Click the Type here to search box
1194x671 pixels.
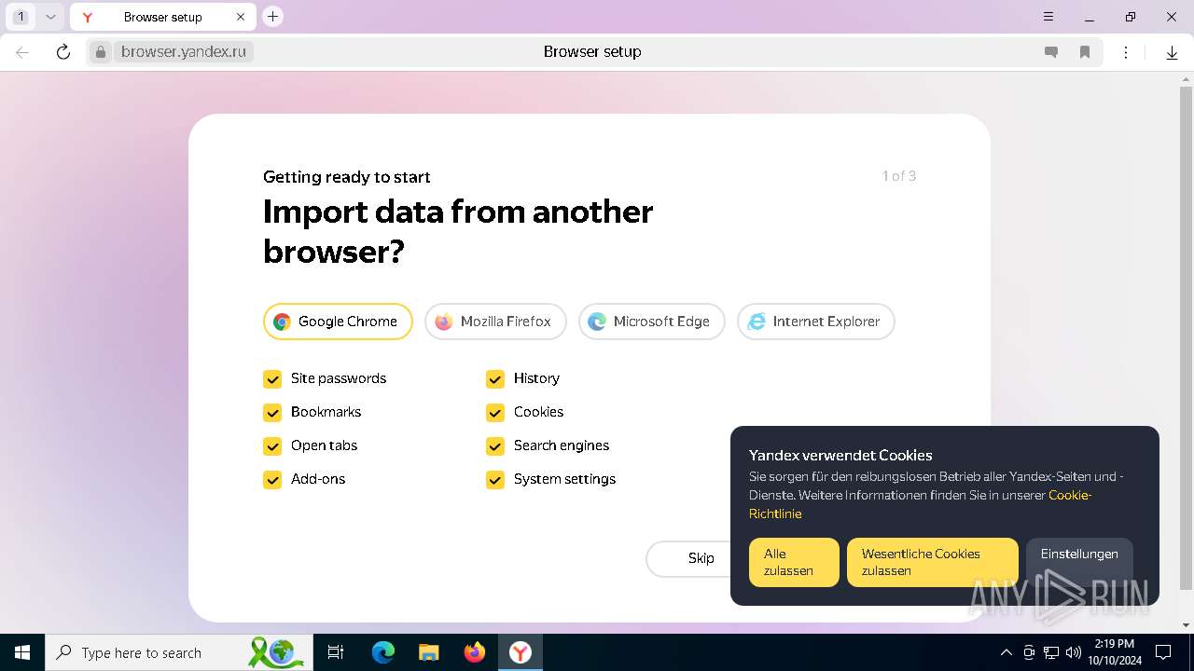click(181, 652)
